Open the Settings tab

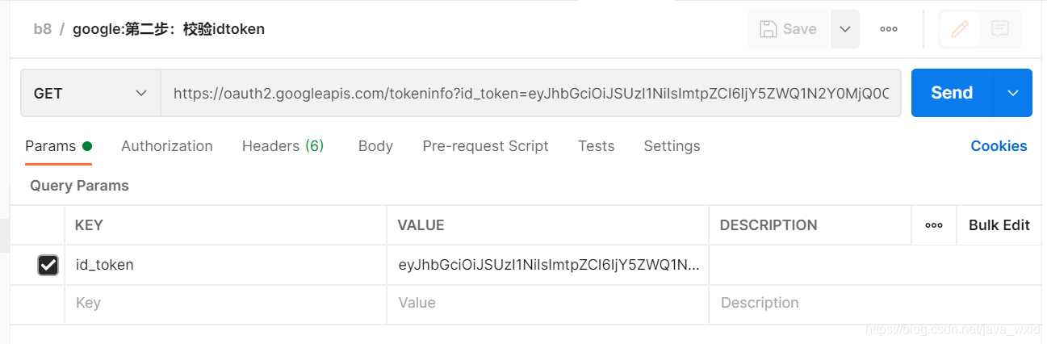pyautogui.click(x=672, y=146)
